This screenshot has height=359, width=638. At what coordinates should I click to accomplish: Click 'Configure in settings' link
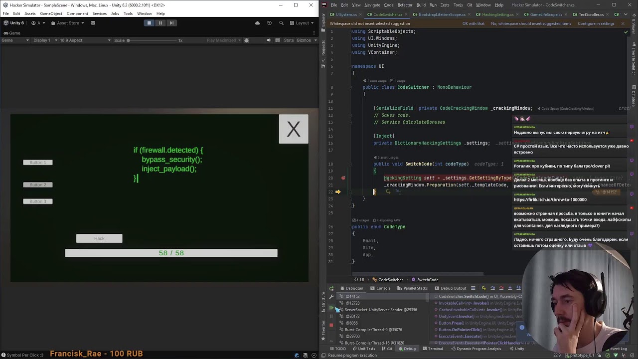pos(596,23)
